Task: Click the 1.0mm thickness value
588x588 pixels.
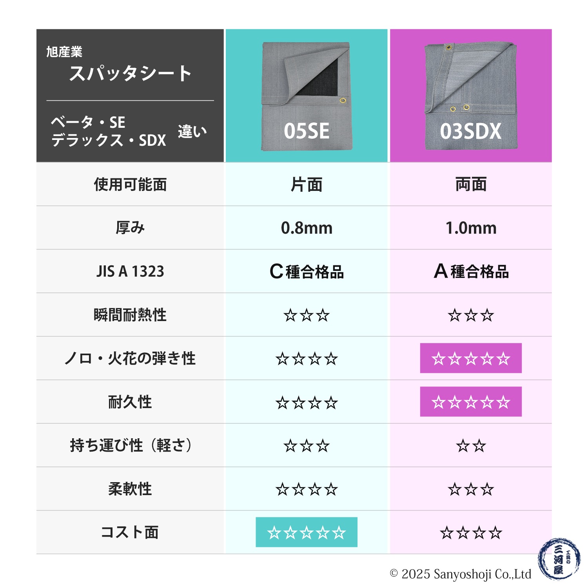Action: pyautogui.click(x=471, y=228)
